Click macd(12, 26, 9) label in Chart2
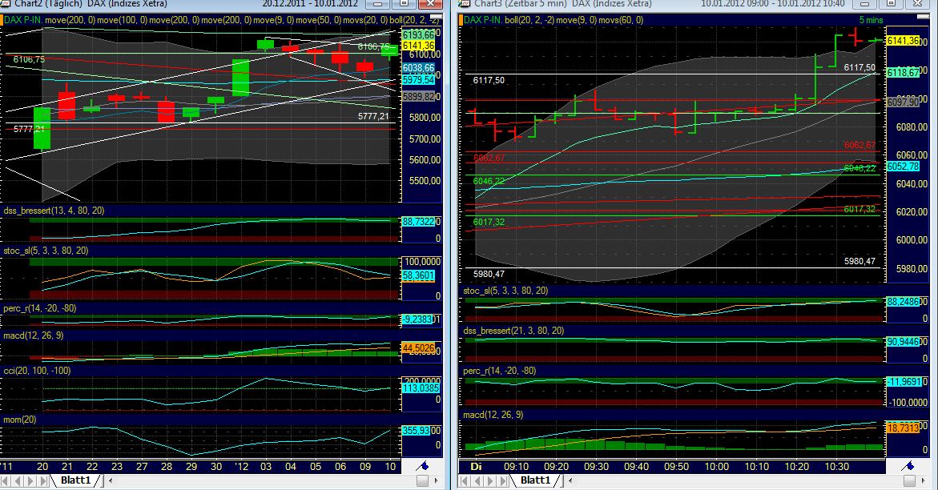Image resolution: width=938 pixels, height=490 pixels. [34, 336]
